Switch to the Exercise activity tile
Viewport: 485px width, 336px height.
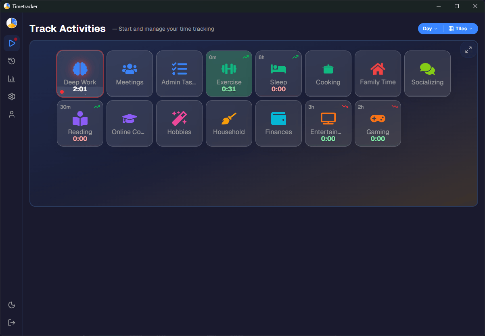pyautogui.click(x=229, y=73)
